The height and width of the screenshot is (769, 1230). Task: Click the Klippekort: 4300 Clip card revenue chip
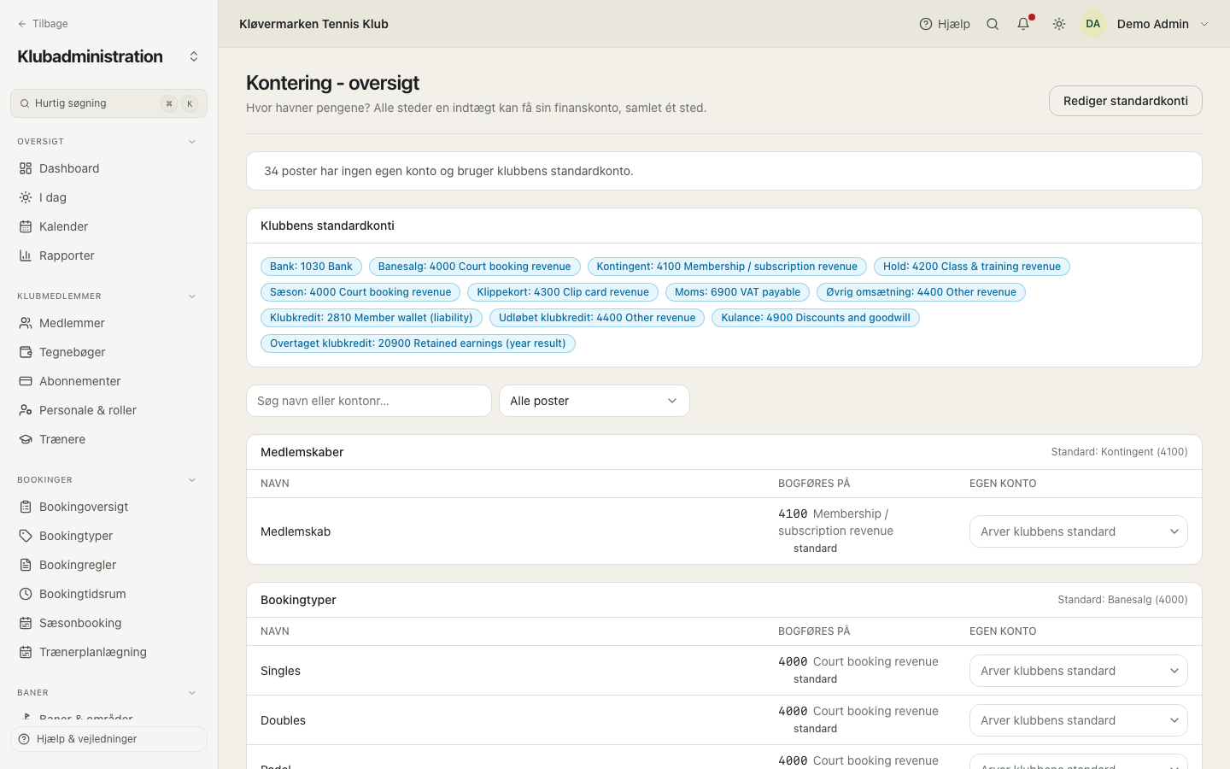(x=563, y=292)
